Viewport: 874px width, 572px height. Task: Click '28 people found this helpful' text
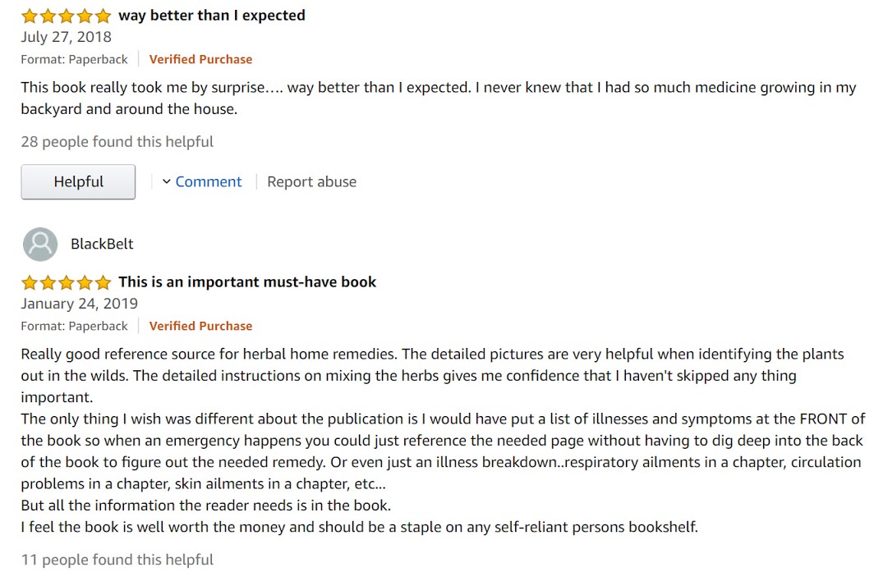(x=117, y=142)
